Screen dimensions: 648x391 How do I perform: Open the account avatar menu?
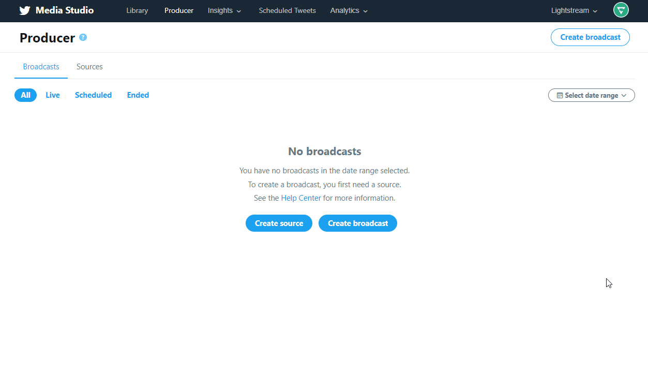[621, 10]
